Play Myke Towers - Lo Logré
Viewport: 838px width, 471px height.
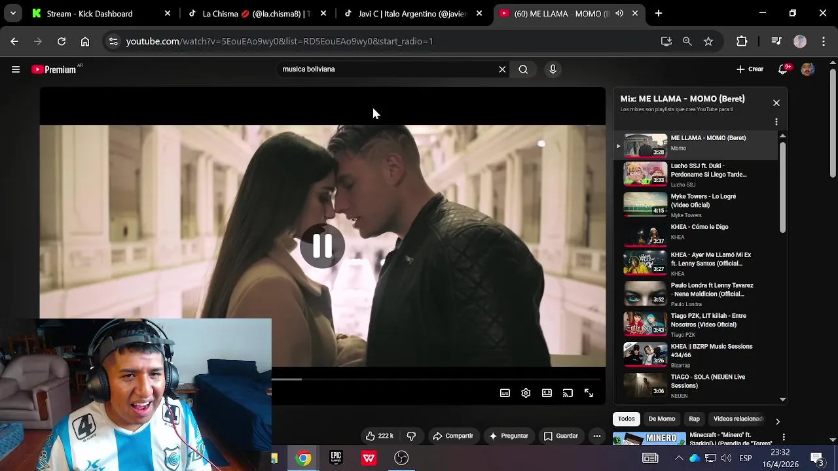[696, 205]
